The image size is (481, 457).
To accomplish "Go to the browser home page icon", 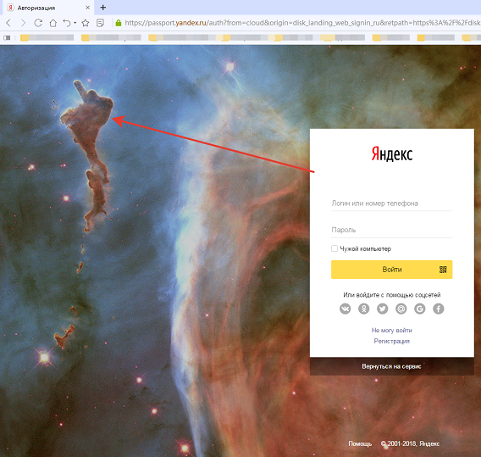I will pos(53,23).
